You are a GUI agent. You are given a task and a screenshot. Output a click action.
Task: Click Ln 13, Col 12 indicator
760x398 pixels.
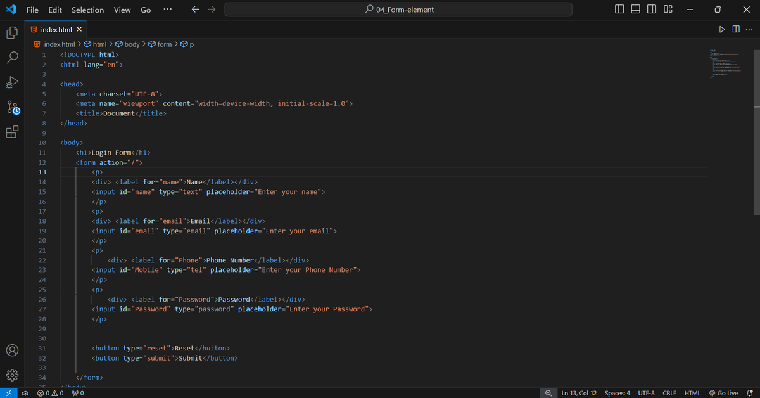579,393
